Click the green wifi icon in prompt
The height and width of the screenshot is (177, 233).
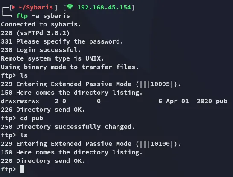click(70, 7)
